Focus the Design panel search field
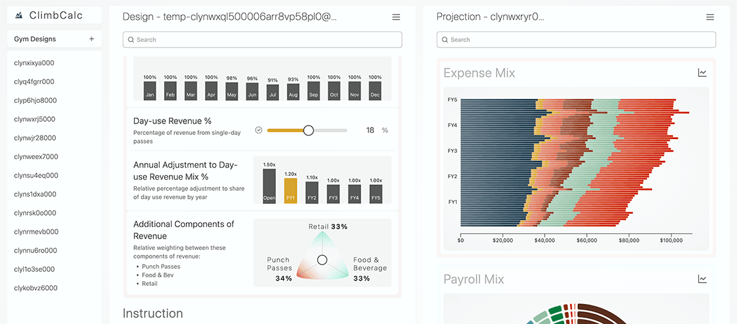The height and width of the screenshot is (324, 737). [x=262, y=40]
